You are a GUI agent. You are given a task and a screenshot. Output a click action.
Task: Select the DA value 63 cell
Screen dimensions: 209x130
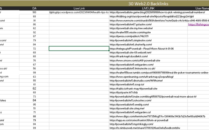pyautogui.click(x=34, y=77)
